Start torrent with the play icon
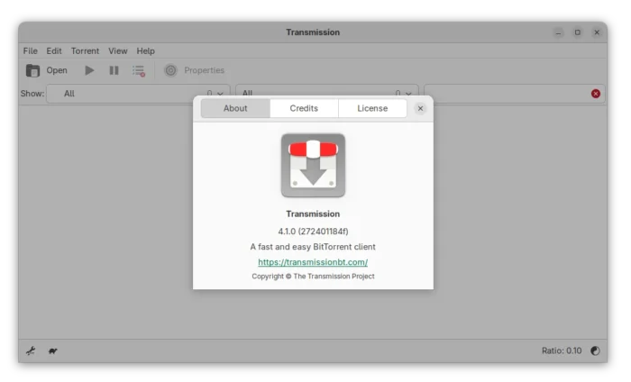631x382 pixels. tap(89, 70)
